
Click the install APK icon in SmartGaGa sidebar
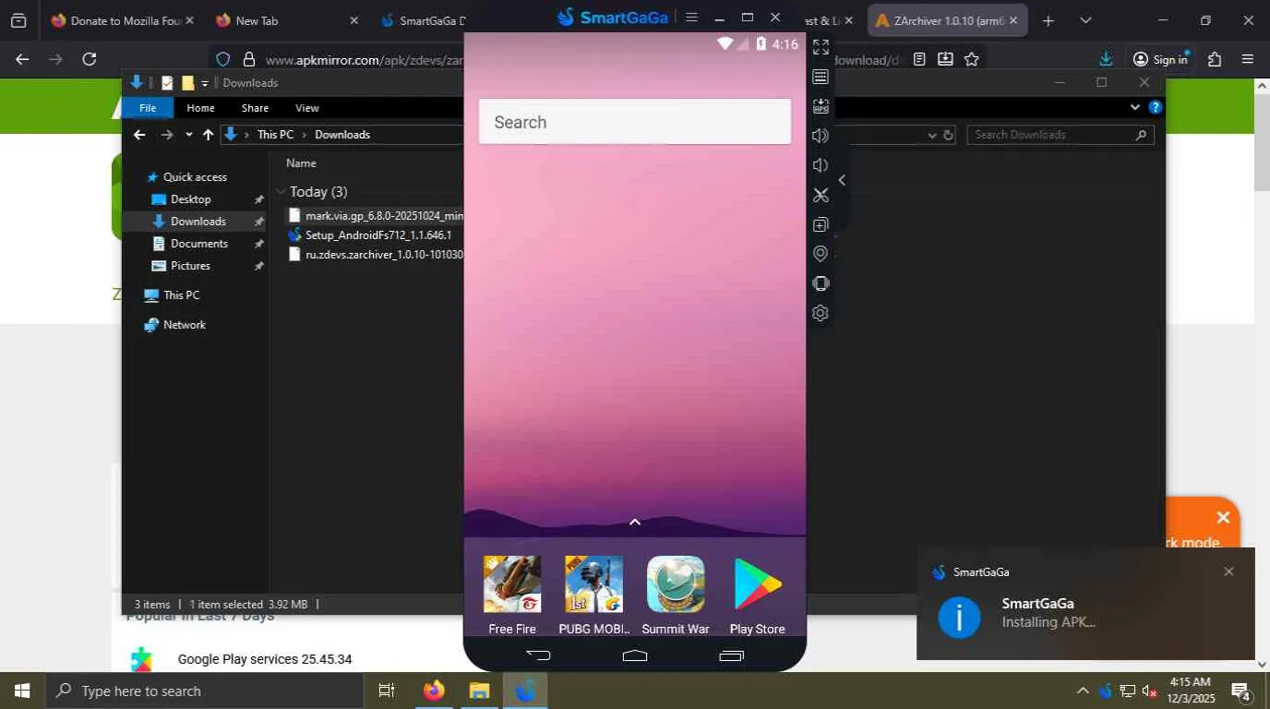tap(821, 106)
